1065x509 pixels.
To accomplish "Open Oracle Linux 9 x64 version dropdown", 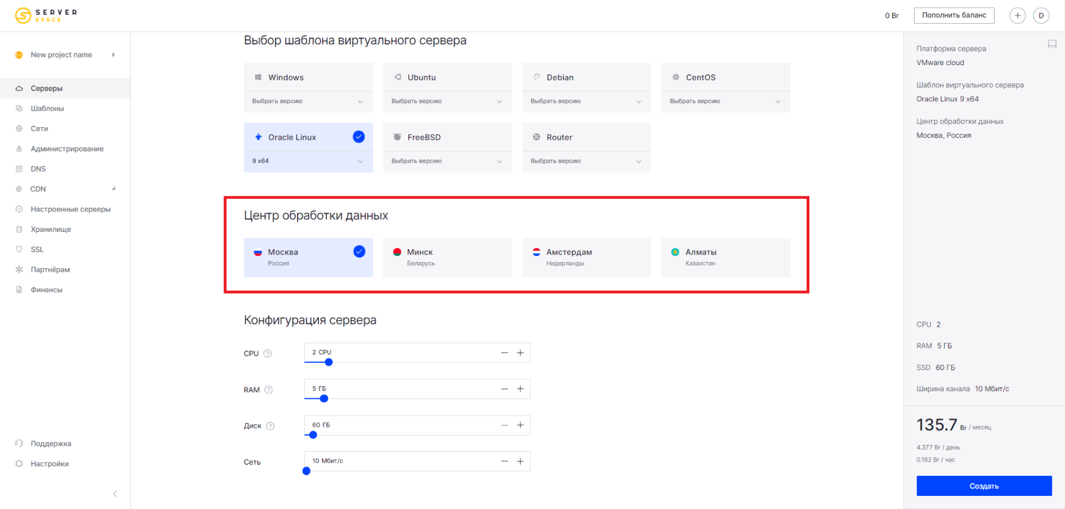I will tap(308, 162).
